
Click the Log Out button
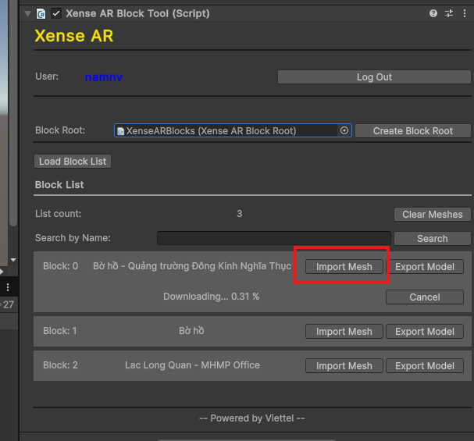[x=374, y=77]
